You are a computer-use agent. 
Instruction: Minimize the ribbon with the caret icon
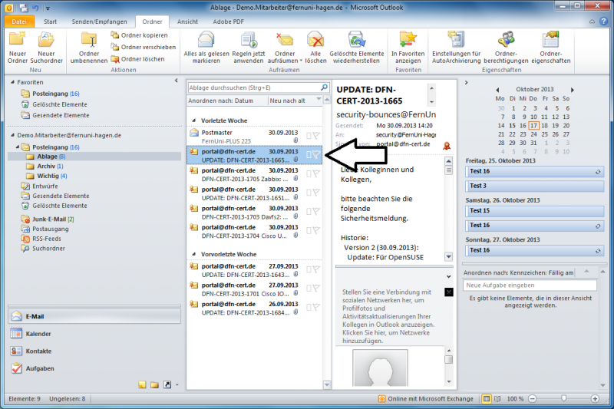coord(592,21)
